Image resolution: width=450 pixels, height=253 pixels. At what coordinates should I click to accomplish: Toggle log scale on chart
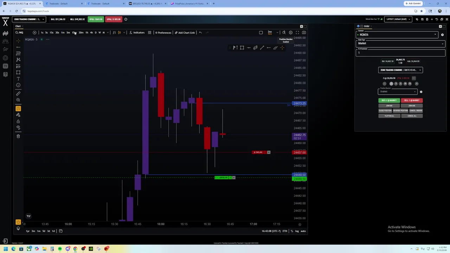click(297, 231)
